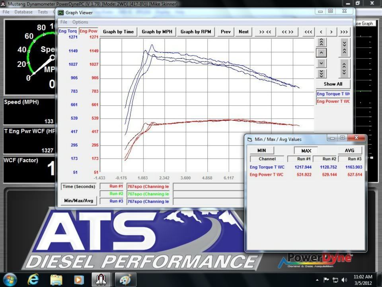Screen dimensions: 382x287
Task: Select MAX in the Min / Max / Avg window
Action: click(x=306, y=151)
